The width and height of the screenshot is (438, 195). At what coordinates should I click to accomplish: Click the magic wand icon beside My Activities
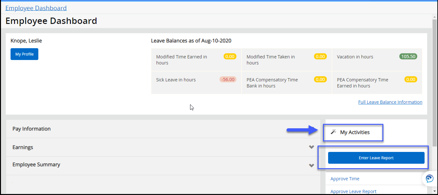333,131
